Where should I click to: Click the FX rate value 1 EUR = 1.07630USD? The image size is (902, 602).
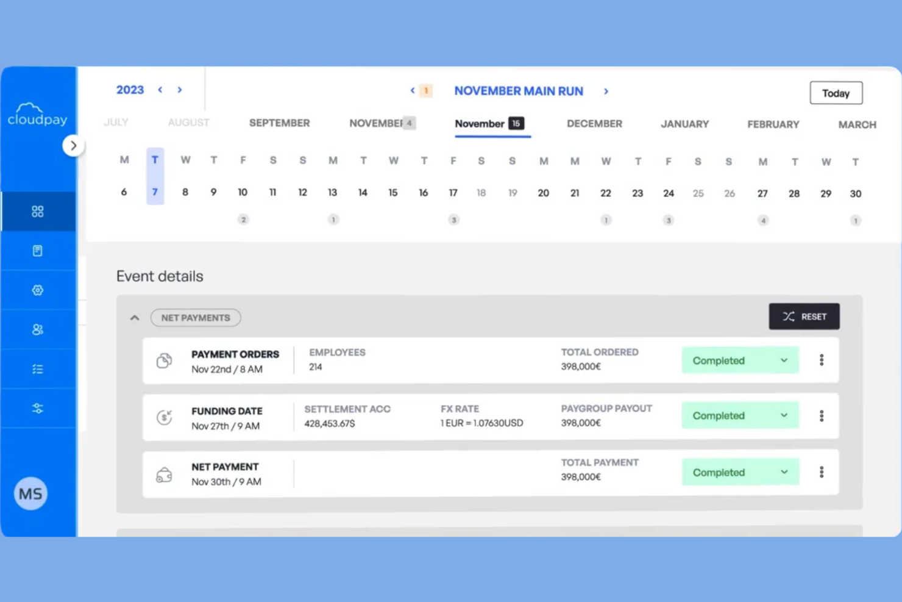481,423
